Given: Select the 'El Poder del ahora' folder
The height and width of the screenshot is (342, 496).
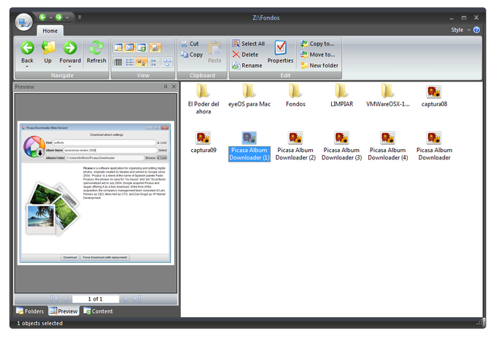Looking at the screenshot, I should (203, 99).
